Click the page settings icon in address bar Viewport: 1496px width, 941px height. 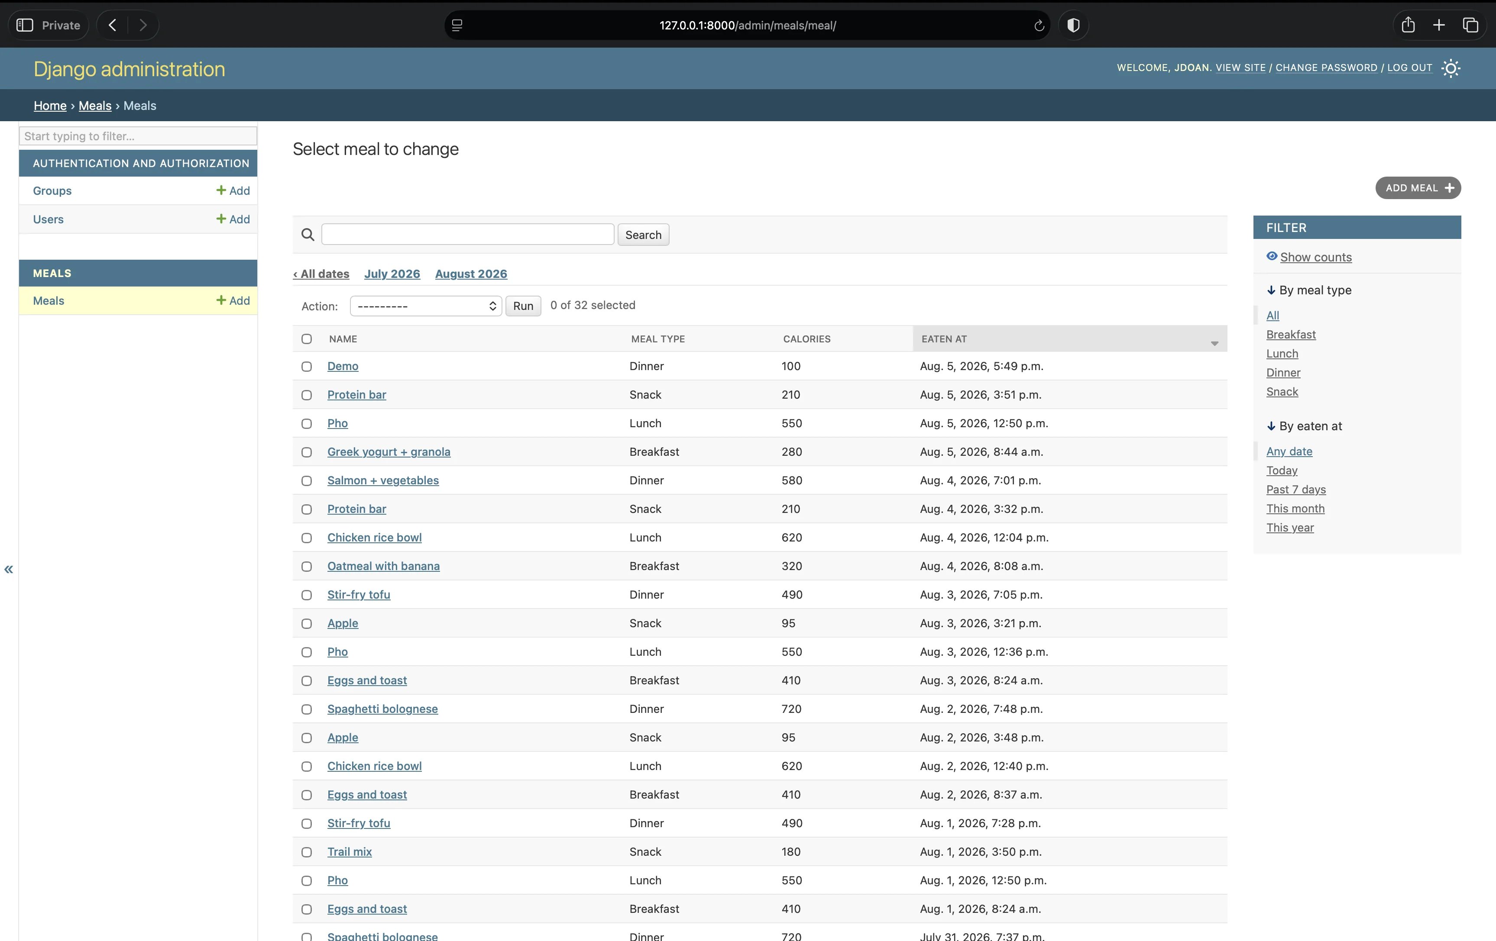point(457,26)
